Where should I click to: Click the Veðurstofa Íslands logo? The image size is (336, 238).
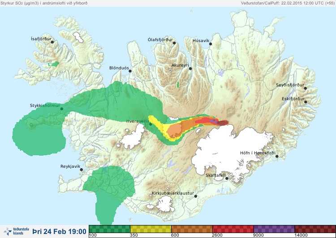17,231
